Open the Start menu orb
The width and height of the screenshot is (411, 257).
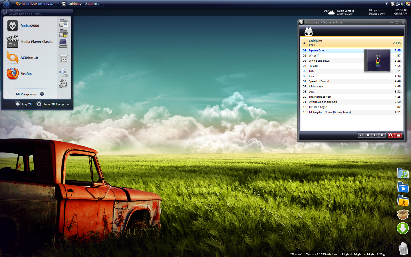point(6,4)
